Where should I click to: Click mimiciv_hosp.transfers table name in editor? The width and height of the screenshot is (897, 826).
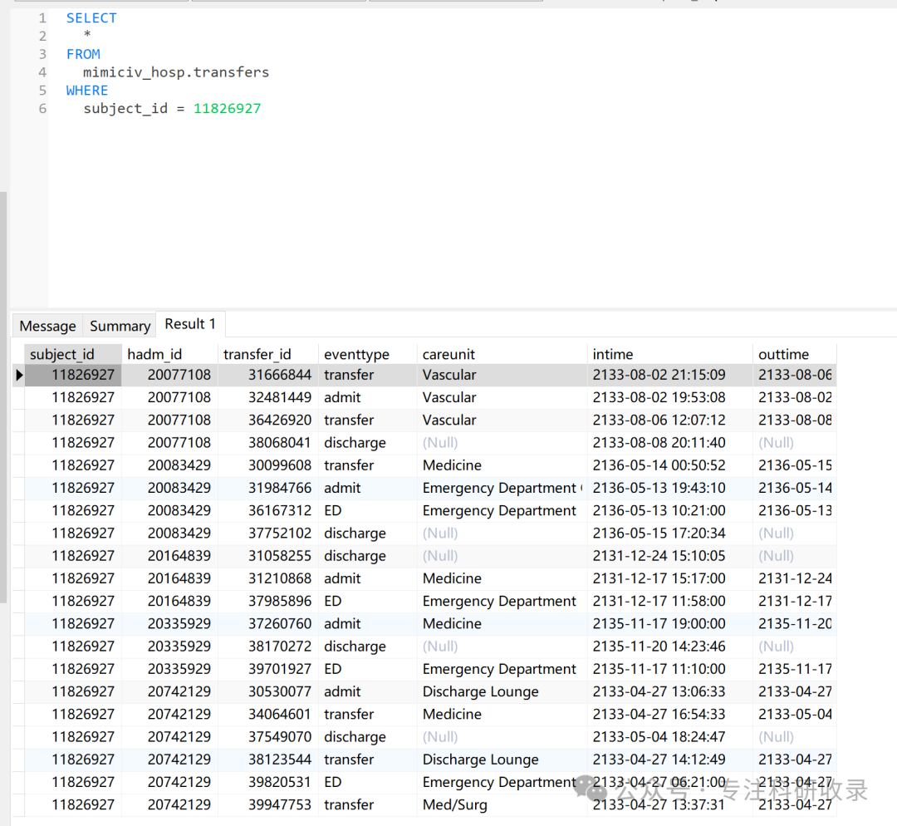click(176, 72)
